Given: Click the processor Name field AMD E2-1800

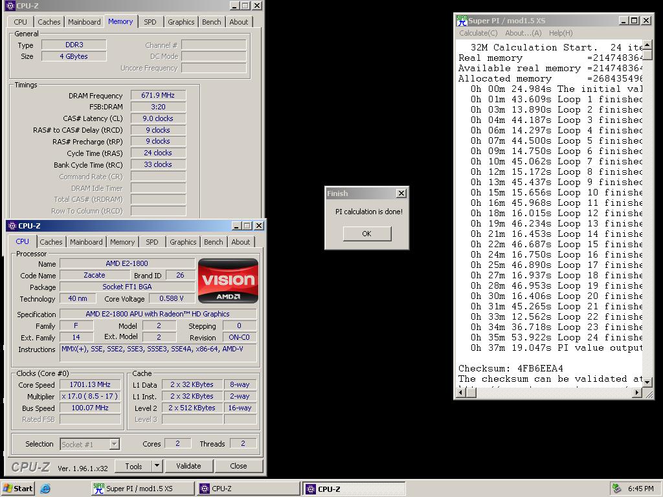Looking at the screenshot, I should pyautogui.click(x=127, y=264).
